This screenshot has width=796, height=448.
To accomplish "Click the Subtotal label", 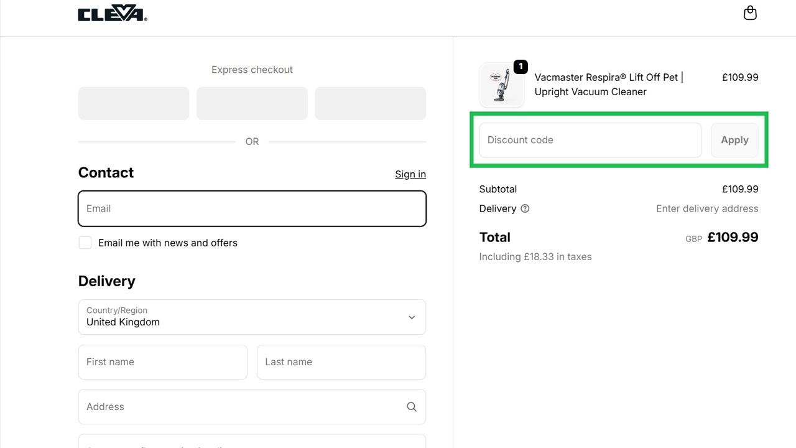I will (498, 189).
